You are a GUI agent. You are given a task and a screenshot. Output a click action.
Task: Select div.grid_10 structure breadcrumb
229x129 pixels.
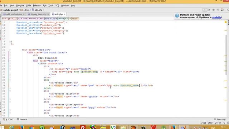10,19
